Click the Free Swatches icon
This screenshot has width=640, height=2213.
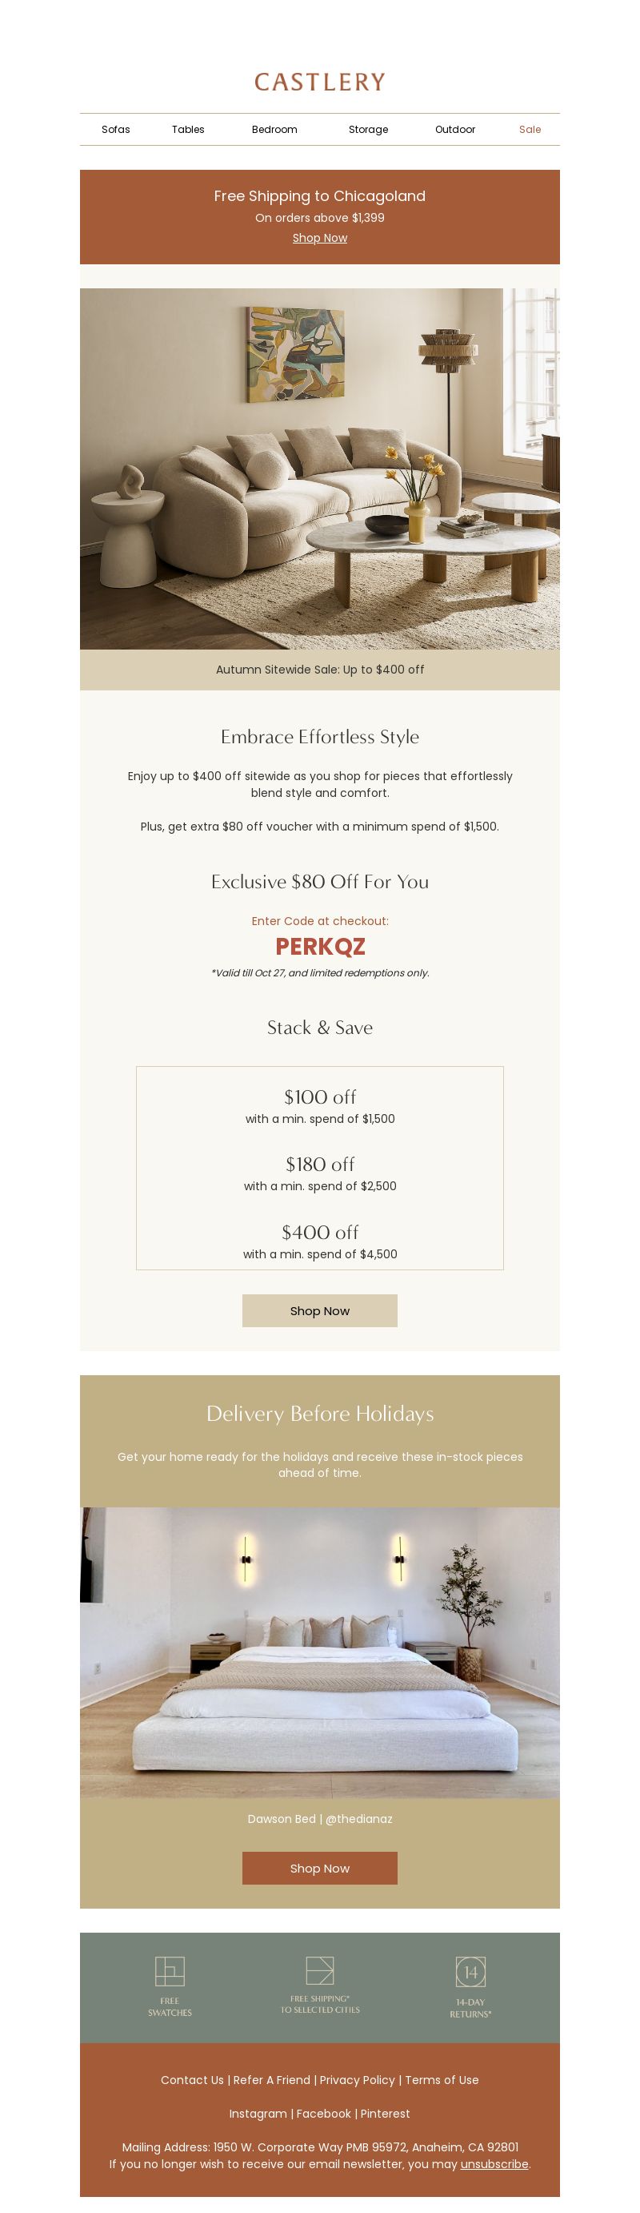click(170, 1971)
